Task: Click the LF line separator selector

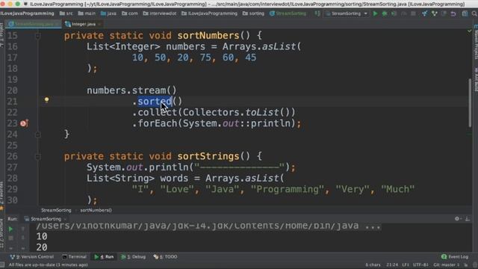Action: point(406,265)
